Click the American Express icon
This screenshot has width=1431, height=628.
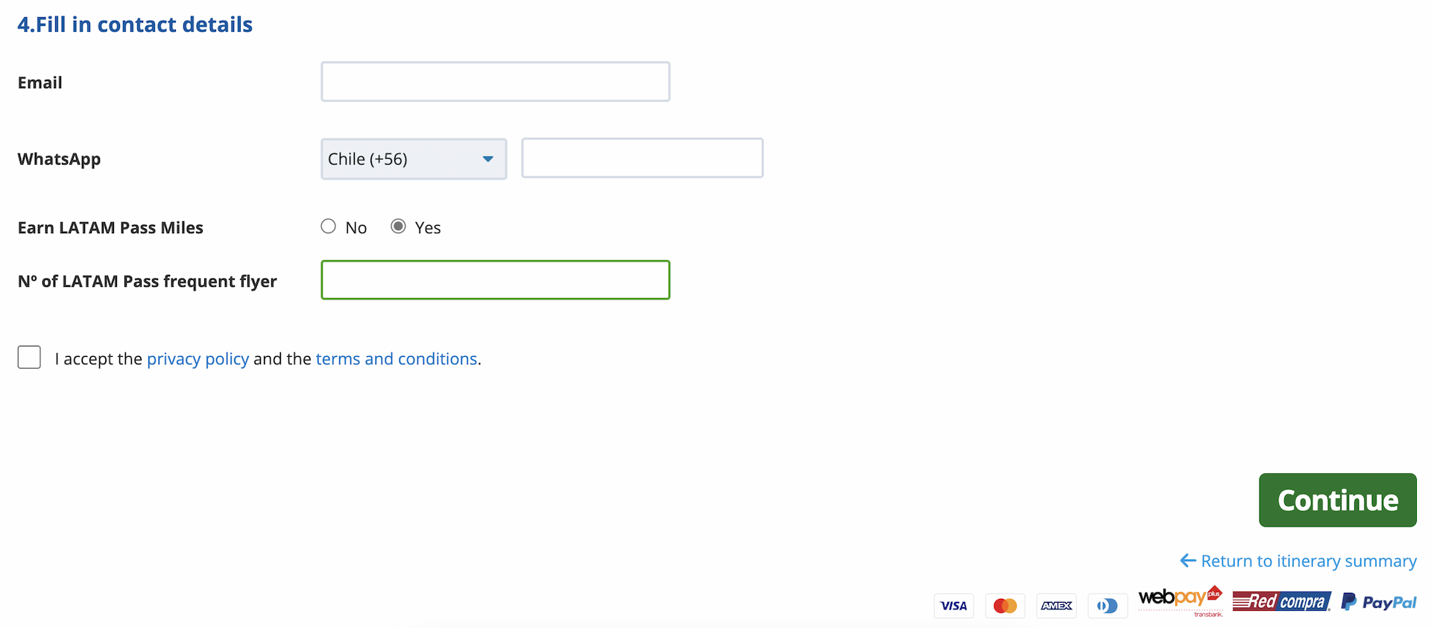coord(1057,606)
